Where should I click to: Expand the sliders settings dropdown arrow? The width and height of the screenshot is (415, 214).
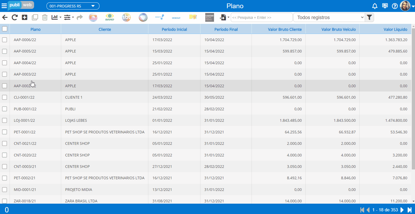coord(73,18)
